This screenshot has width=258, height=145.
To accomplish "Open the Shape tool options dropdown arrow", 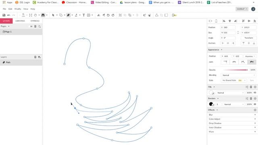I will pos(64,15).
